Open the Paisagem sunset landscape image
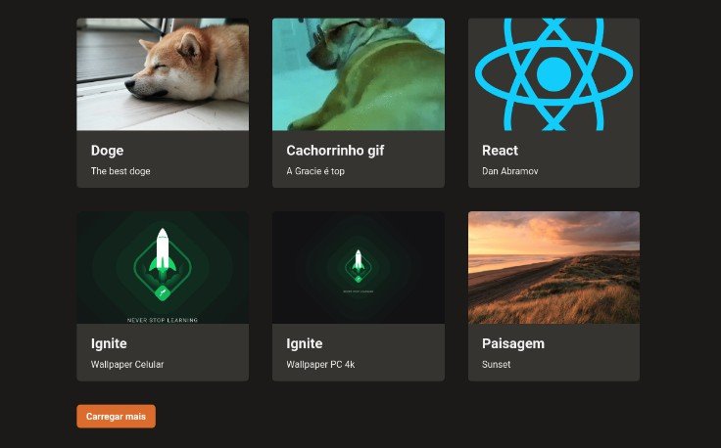The width and height of the screenshot is (721, 448). pyautogui.click(x=553, y=268)
